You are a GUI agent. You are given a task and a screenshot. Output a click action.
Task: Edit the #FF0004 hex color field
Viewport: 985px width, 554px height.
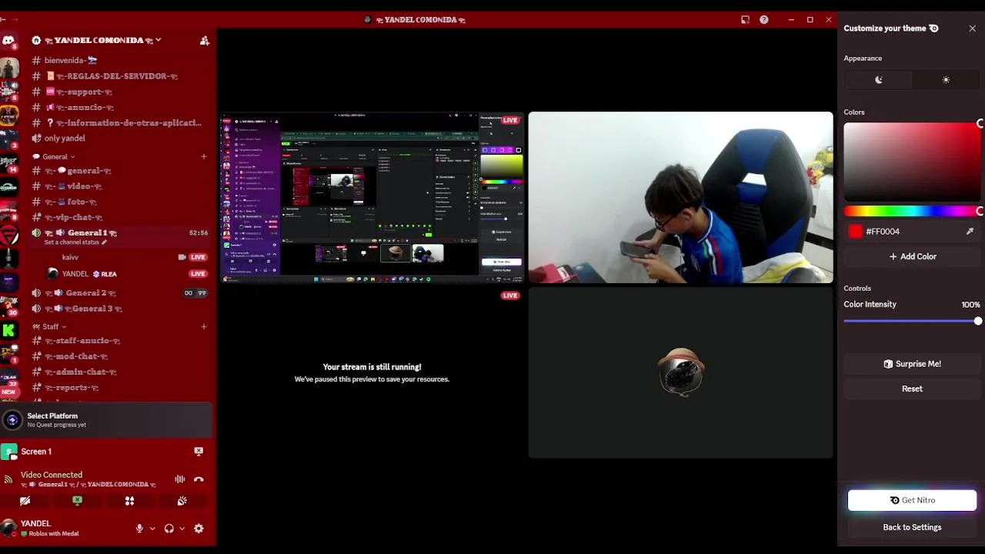click(x=912, y=232)
